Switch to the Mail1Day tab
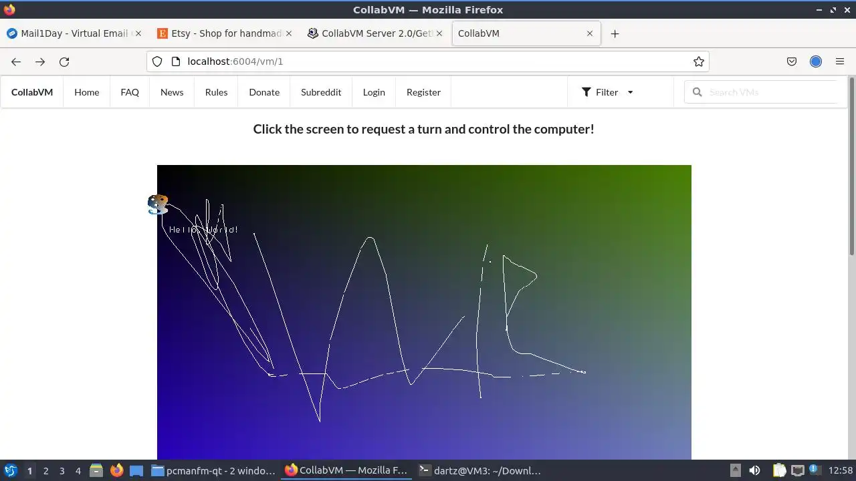Viewport: 856px width, 481px height. click(x=74, y=33)
